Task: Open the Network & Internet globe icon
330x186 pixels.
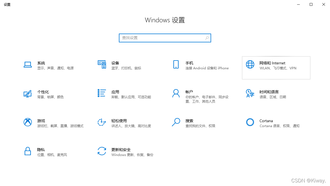Action: point(250,64)
